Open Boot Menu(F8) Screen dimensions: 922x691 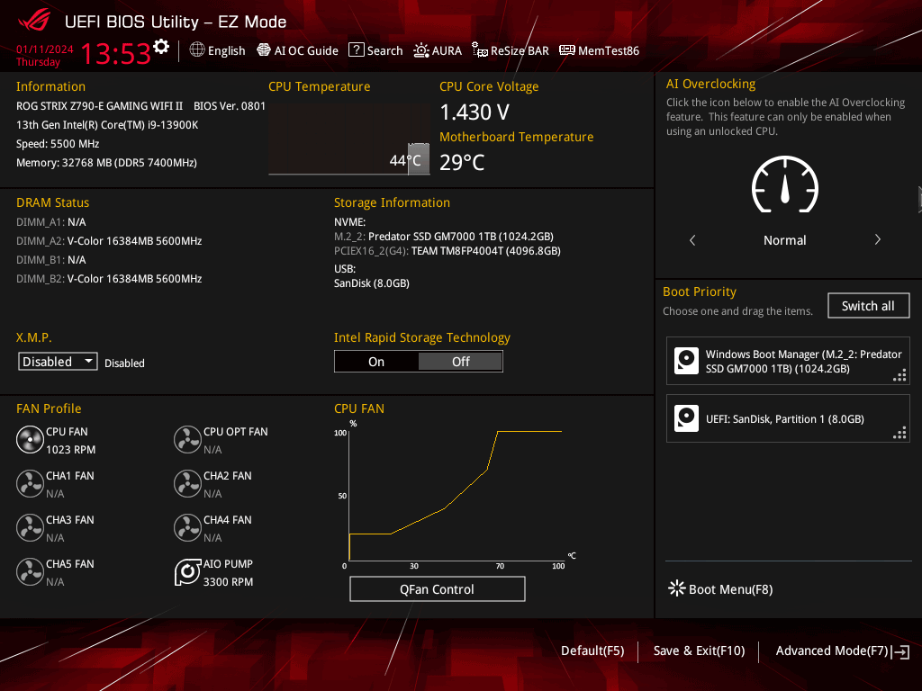pos(720,588)
